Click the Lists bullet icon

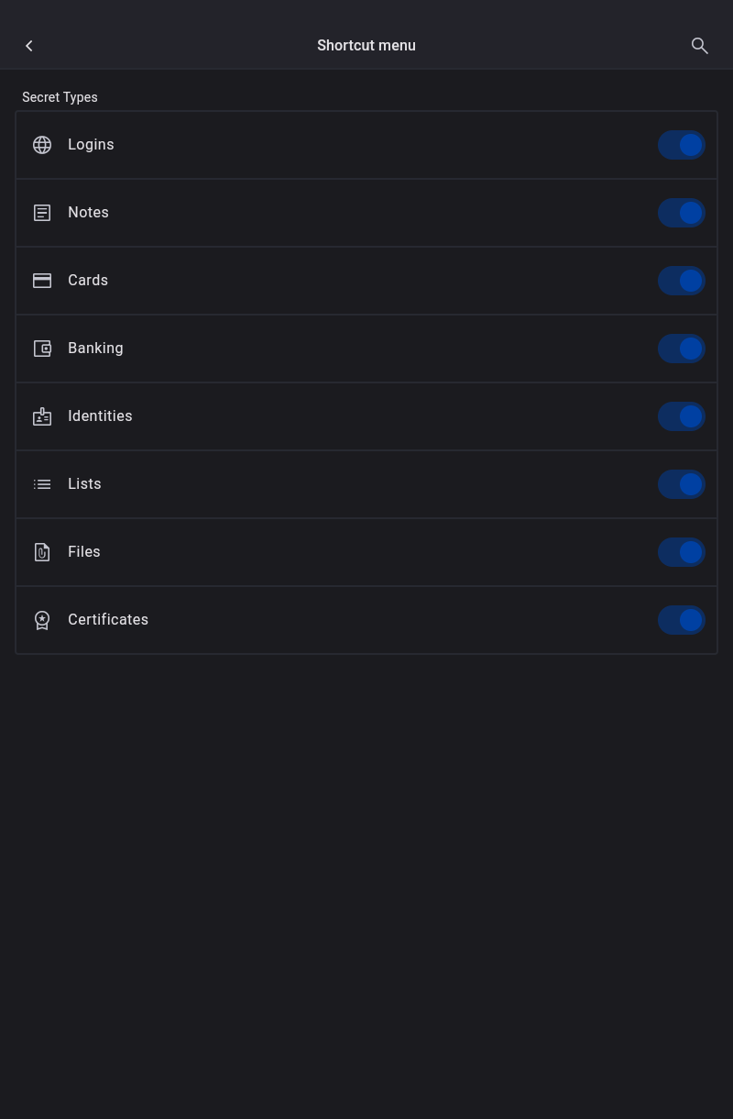pos(42,484)
